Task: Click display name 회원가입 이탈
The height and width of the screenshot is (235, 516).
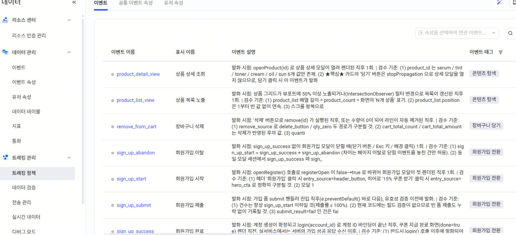Action: [190, 152]
